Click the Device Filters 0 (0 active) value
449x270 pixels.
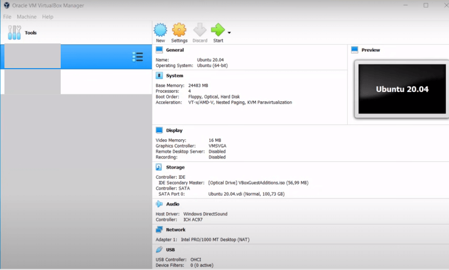tap(202, 266)
